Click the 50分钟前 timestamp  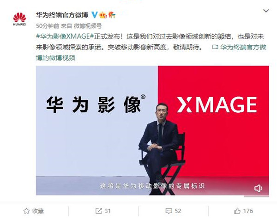click(48, 26)
